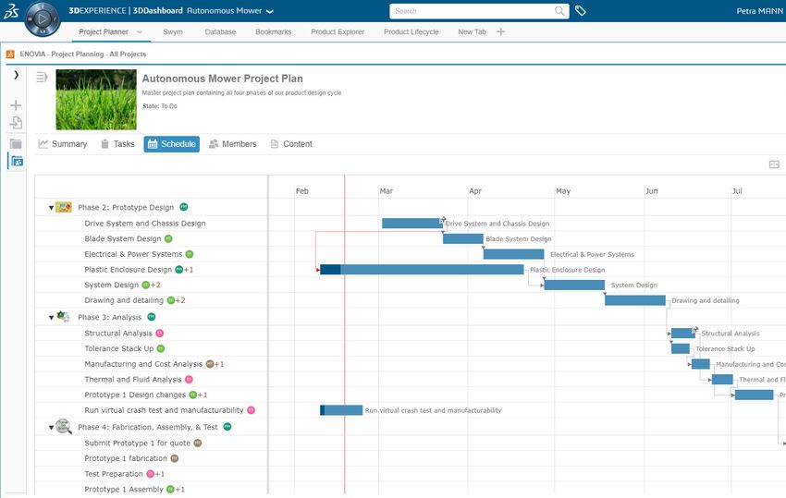Click assignee badge on Tolerance Stack Up row
The height and width of the screenshot is (498, 786).
click(x=160, y=348)
